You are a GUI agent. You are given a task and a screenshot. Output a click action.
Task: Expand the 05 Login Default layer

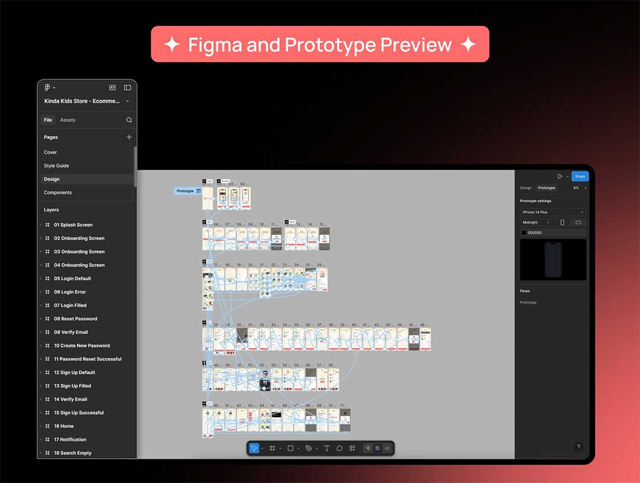click(41, 279)
